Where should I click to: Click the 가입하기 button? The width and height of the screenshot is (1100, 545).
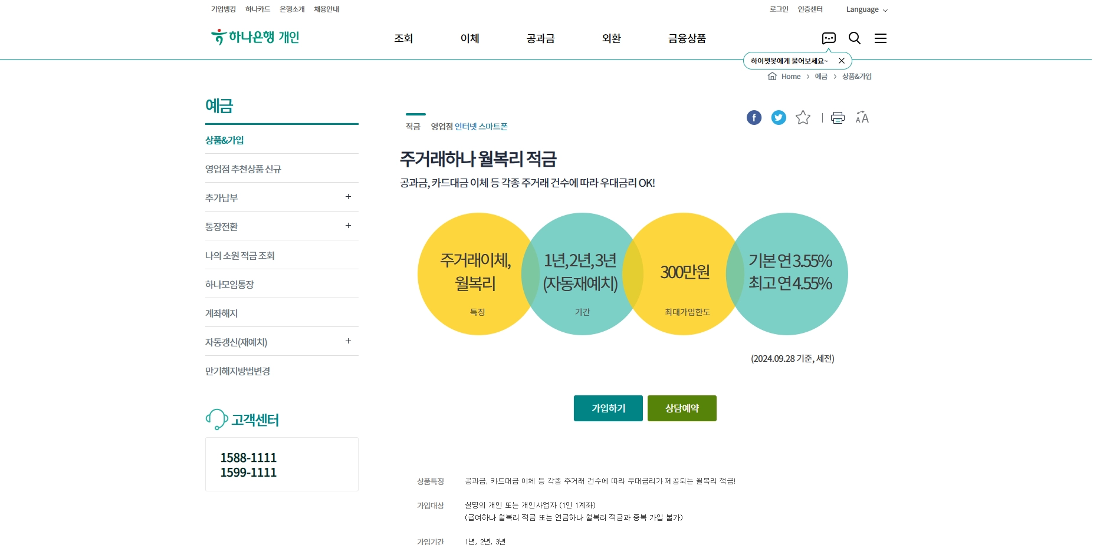pyautogui.click(x=608, y=408)
